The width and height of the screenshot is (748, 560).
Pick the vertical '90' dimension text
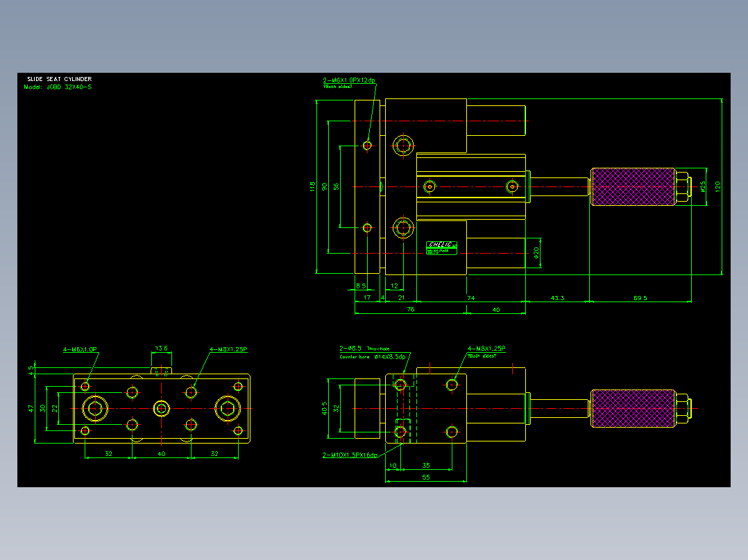point(325,186)
